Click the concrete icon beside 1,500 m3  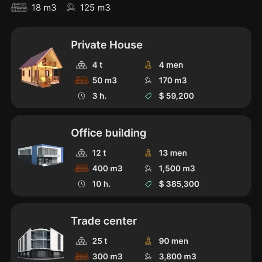pos(148,169)
